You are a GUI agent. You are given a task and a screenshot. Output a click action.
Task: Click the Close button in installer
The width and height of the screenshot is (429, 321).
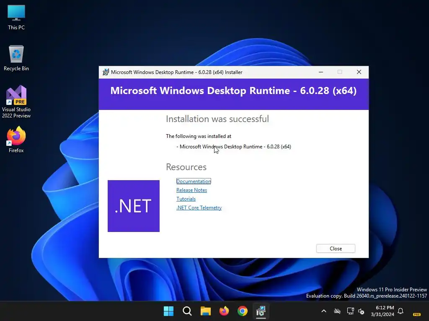[336, 248]
